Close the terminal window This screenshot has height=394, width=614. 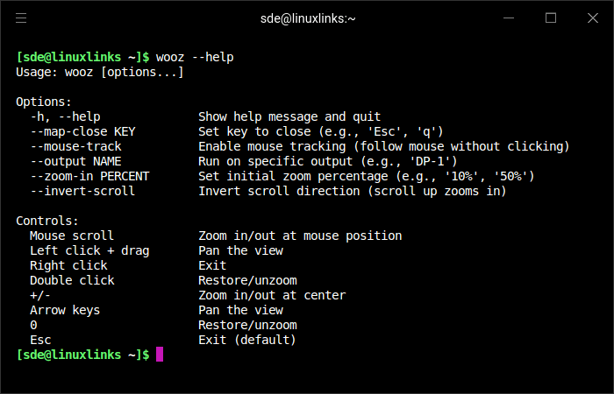pos(592,18)
